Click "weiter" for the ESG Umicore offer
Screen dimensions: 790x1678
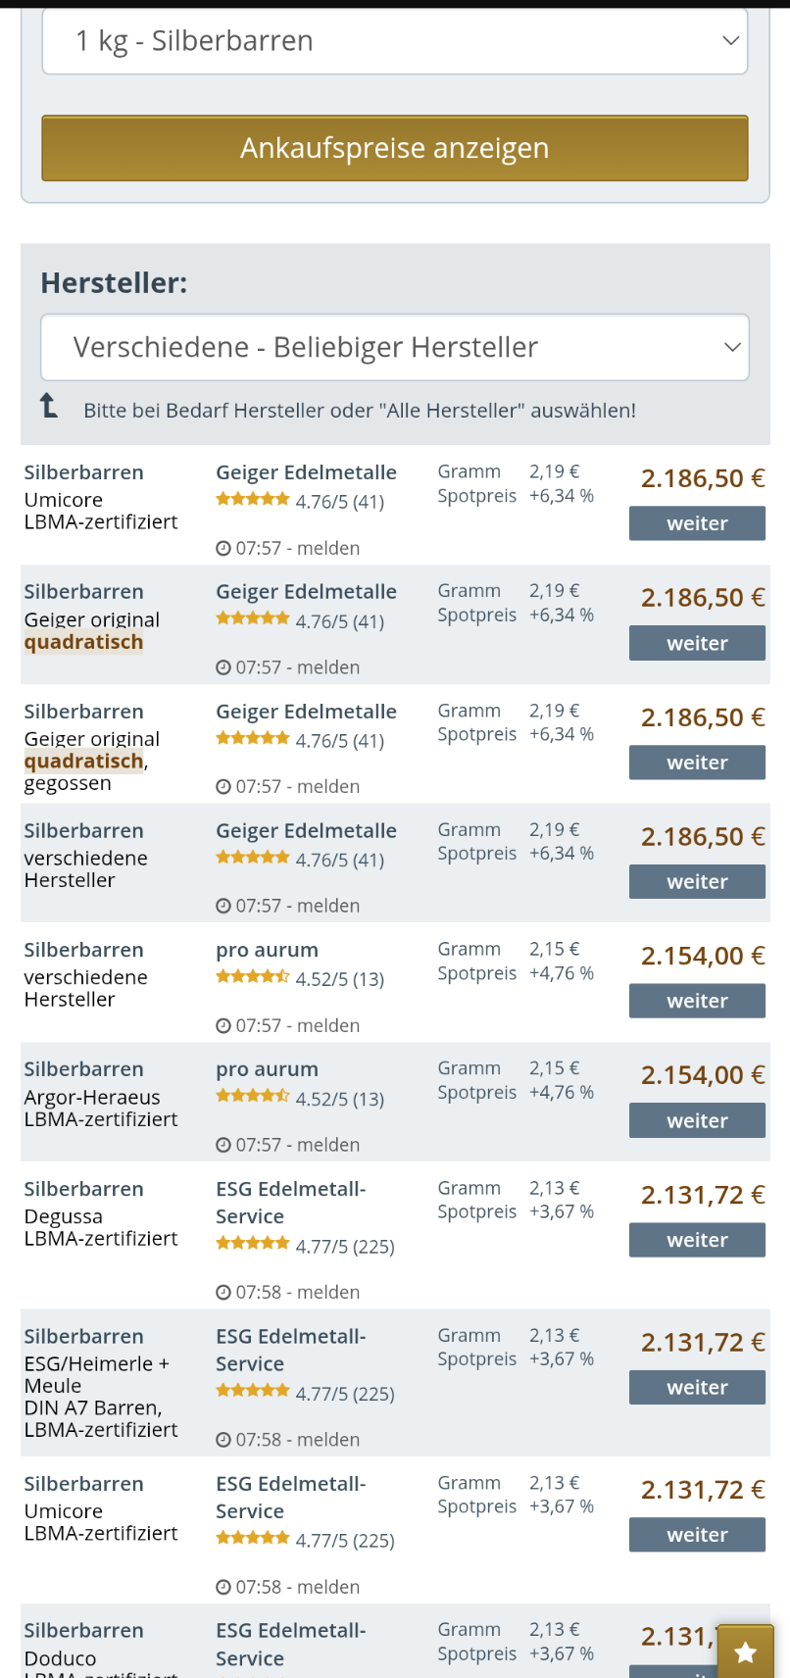[697, 1535]
